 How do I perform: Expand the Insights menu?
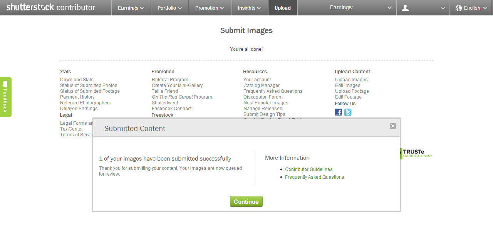pos(250,8)
